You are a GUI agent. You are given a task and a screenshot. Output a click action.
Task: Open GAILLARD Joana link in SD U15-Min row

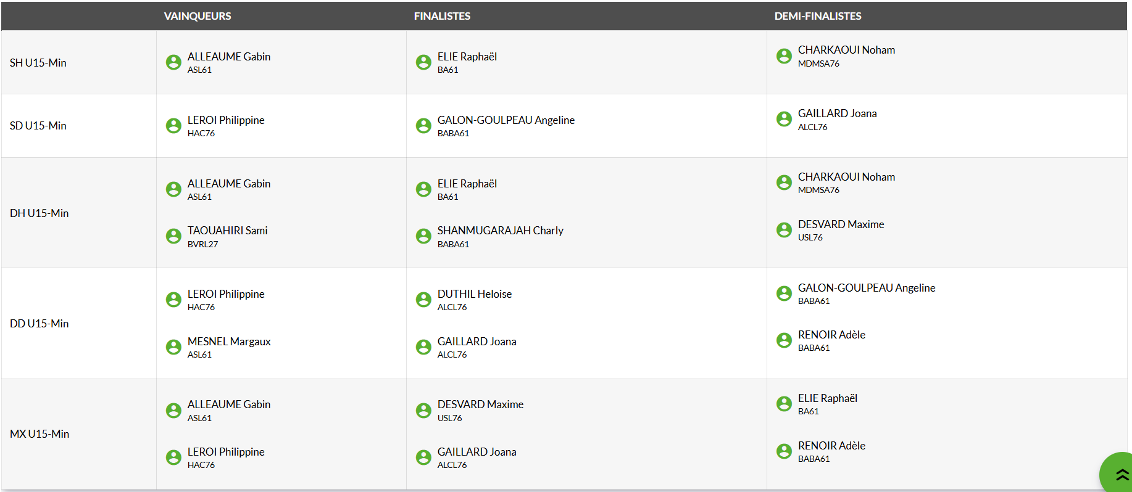836,113
